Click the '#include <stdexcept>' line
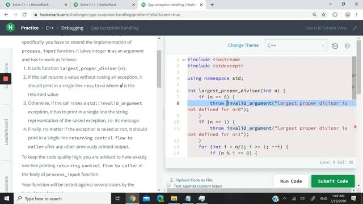363x204 pixels. click(216, 66)
